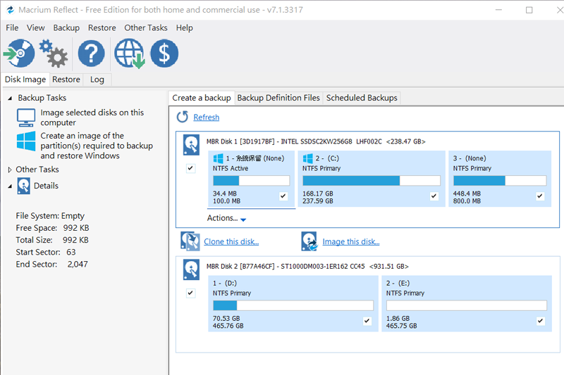Viewport: 564px width, 375px height.
Task: Click the Refresh arrow icon
Action: point(183,117)
